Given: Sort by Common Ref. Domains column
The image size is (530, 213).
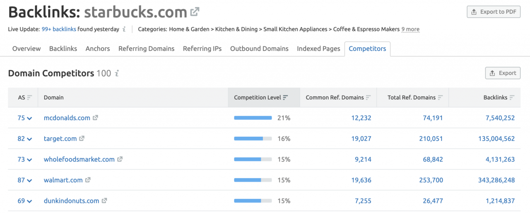Looking at the screenshot, I should tap(338, 97).
